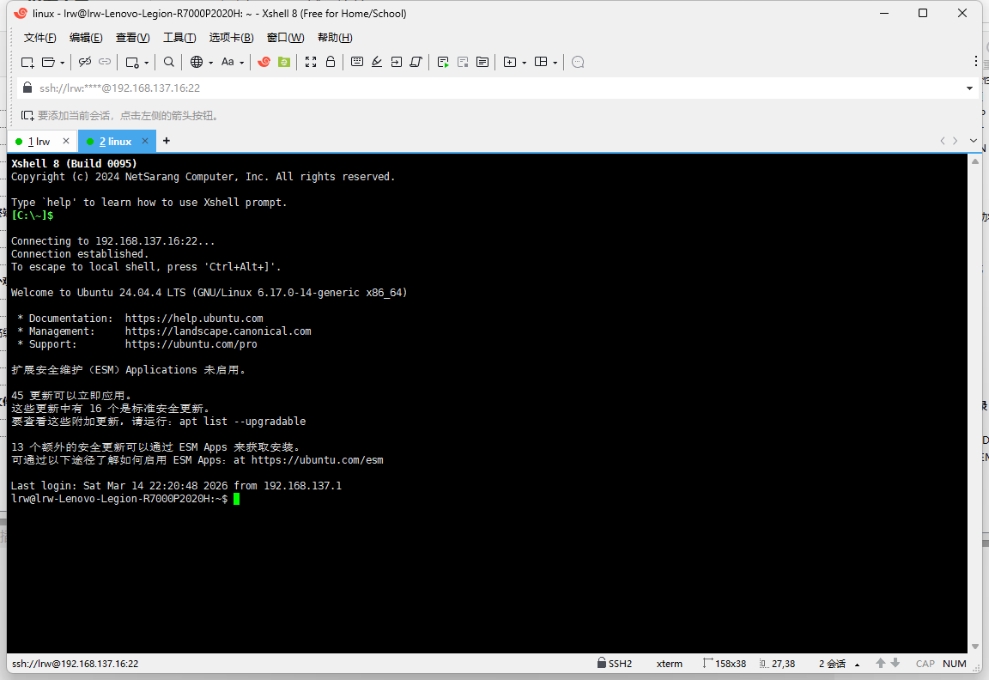Close the '2 linux' tab
This screenshot has width=989, height=680.
click(145, 142)
